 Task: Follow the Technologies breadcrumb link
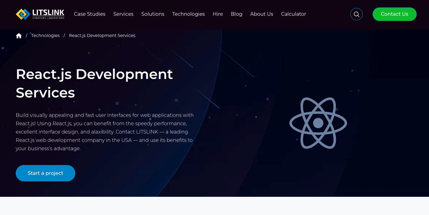45,35
